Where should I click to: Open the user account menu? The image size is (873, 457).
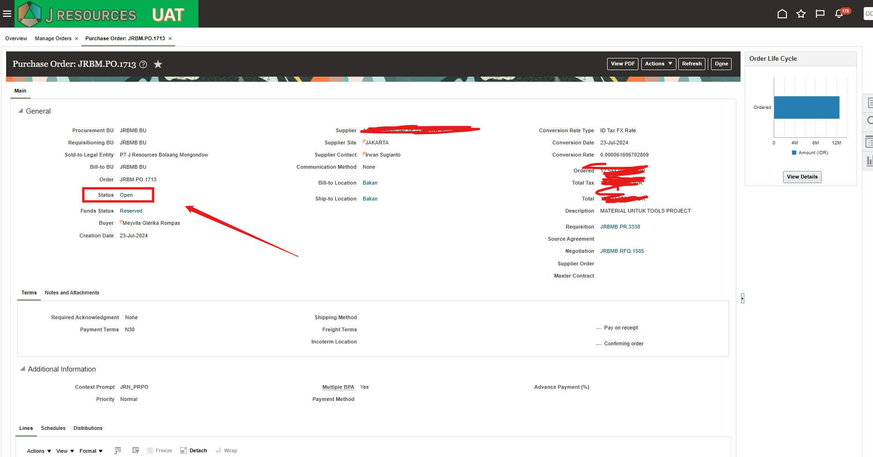click(868, 14)
